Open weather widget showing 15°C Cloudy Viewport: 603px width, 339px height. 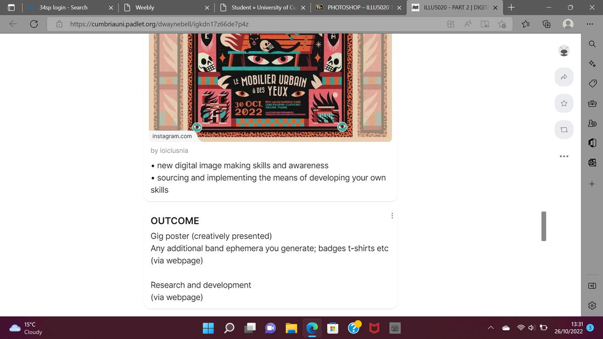(26, 328)
